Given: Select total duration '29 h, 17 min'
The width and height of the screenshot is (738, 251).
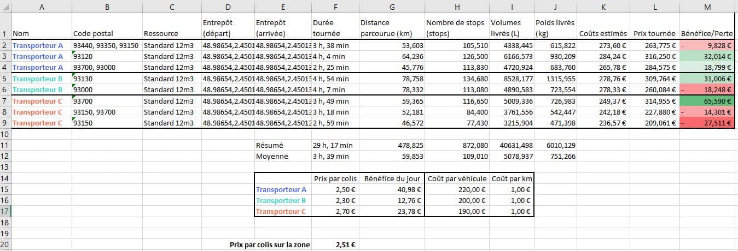Looking at the screenshot, I should click(335, 145).
